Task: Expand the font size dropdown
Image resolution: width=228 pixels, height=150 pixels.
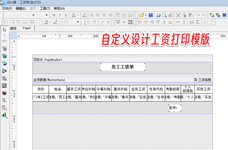Action: point(46,15)
